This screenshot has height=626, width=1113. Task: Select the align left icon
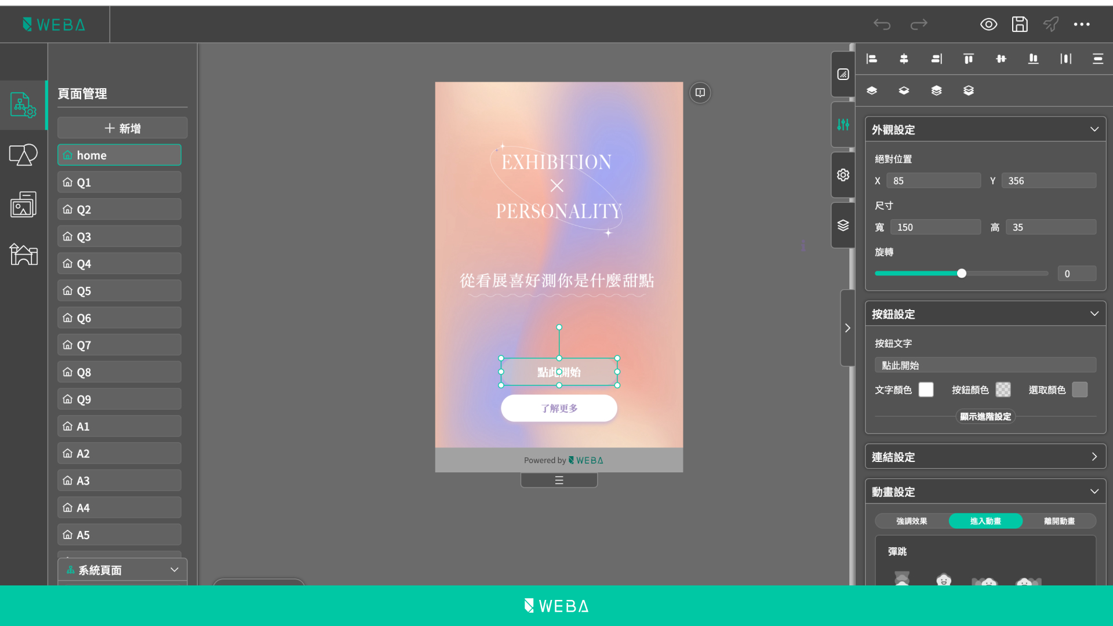pyautogui.click(x=872, y=59)
